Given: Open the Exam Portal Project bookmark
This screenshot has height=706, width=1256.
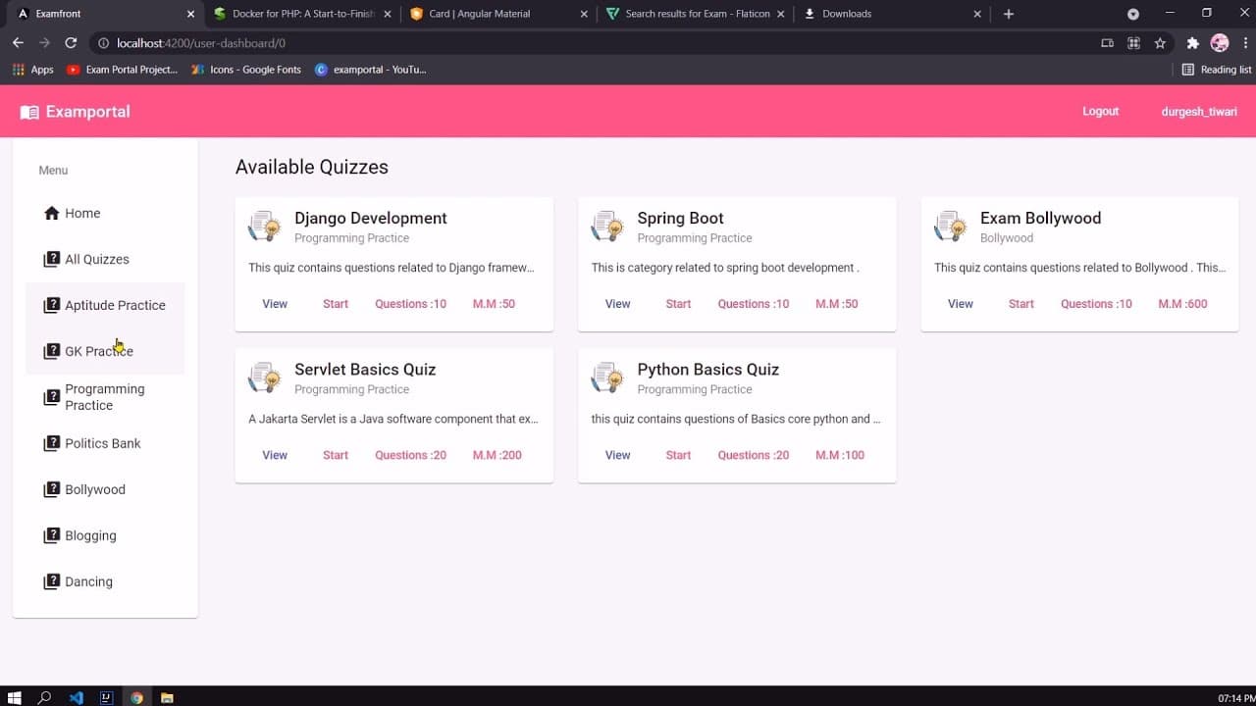Looking at the screenshot, I should pos(123,70).
